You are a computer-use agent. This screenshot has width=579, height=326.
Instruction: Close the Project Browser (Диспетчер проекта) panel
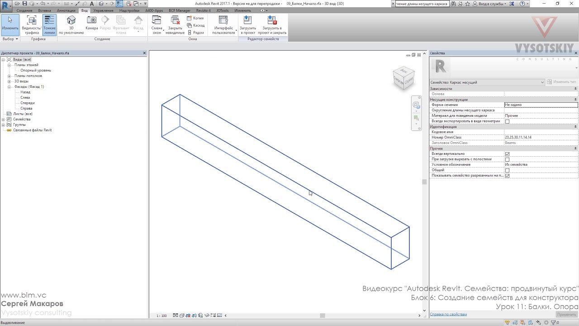(x=144, y=53)
